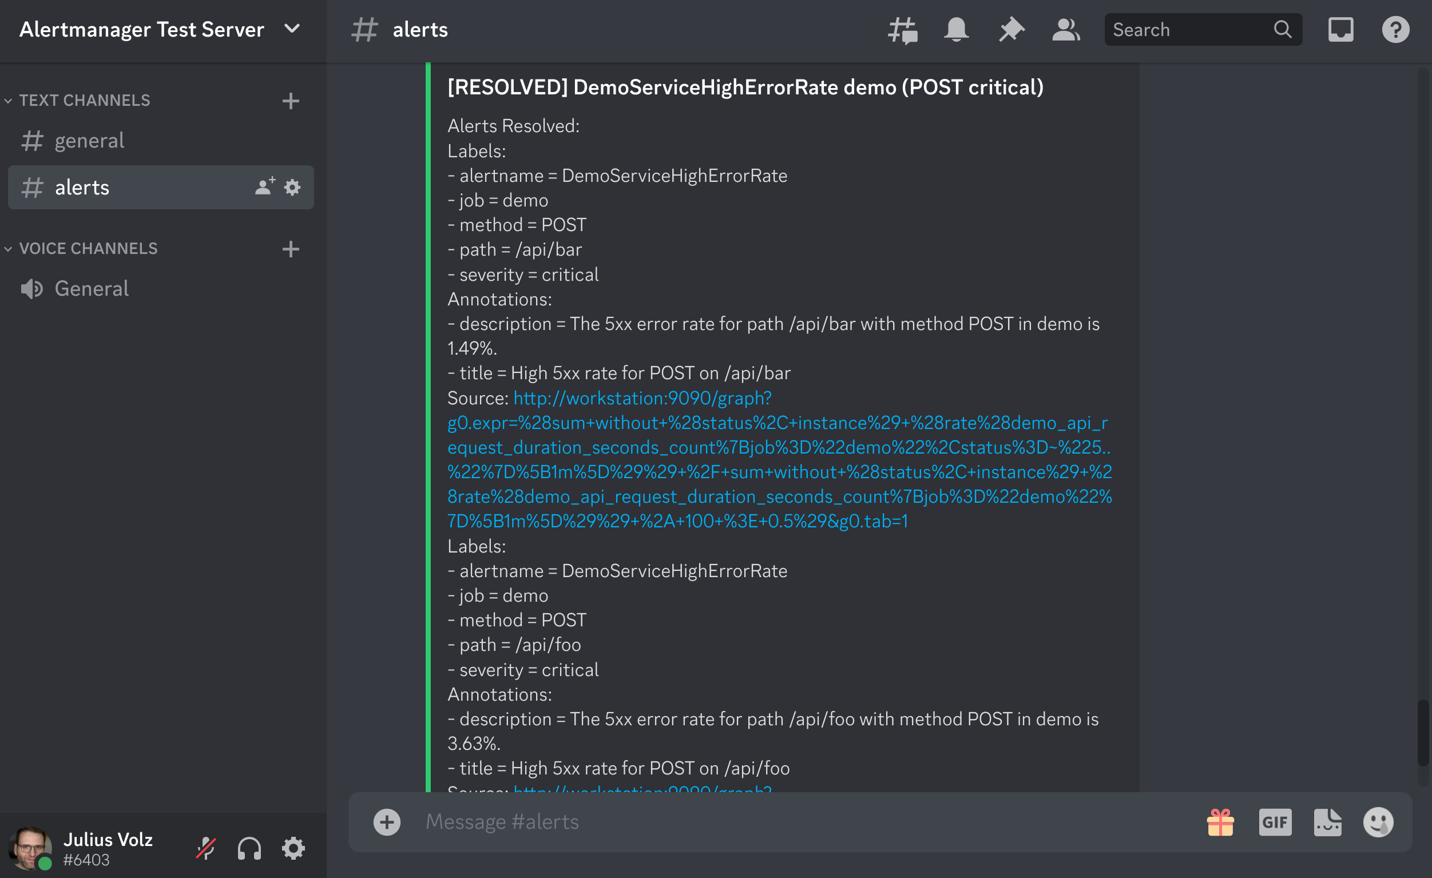The image size is (1432, 878).
Task: Open the pinned messages icon
Action: [1011, 29]
